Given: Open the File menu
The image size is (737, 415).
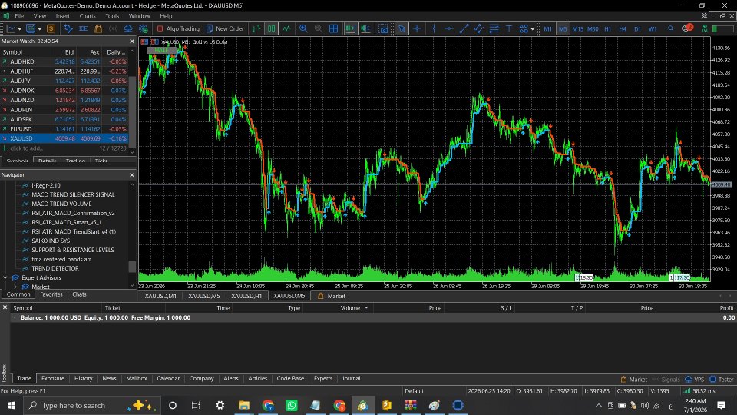Looking at the screenshot, I should click(19, 16).
